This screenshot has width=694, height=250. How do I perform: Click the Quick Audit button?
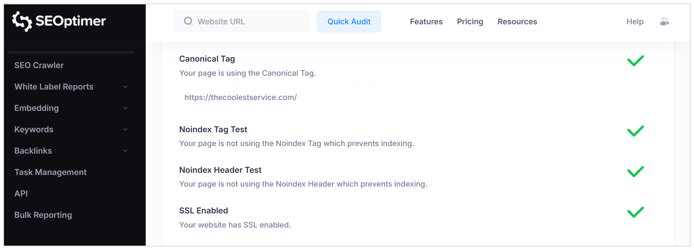[x=349, y=21]
